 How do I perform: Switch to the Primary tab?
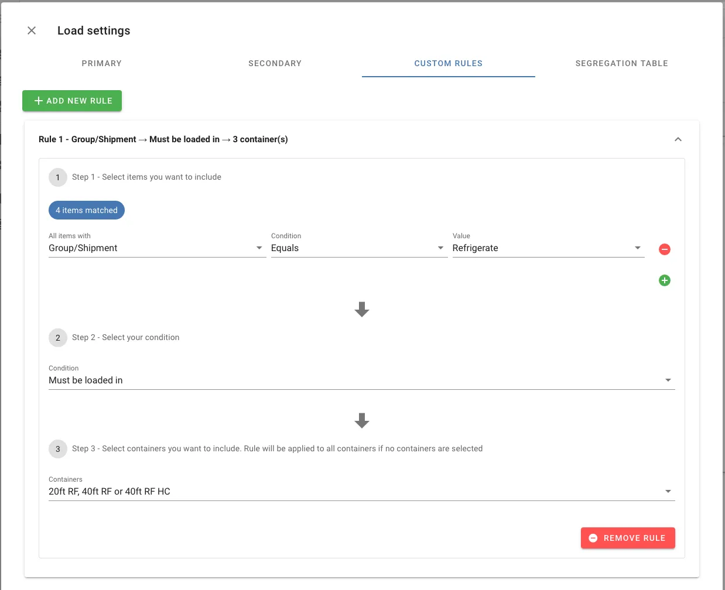102,63
